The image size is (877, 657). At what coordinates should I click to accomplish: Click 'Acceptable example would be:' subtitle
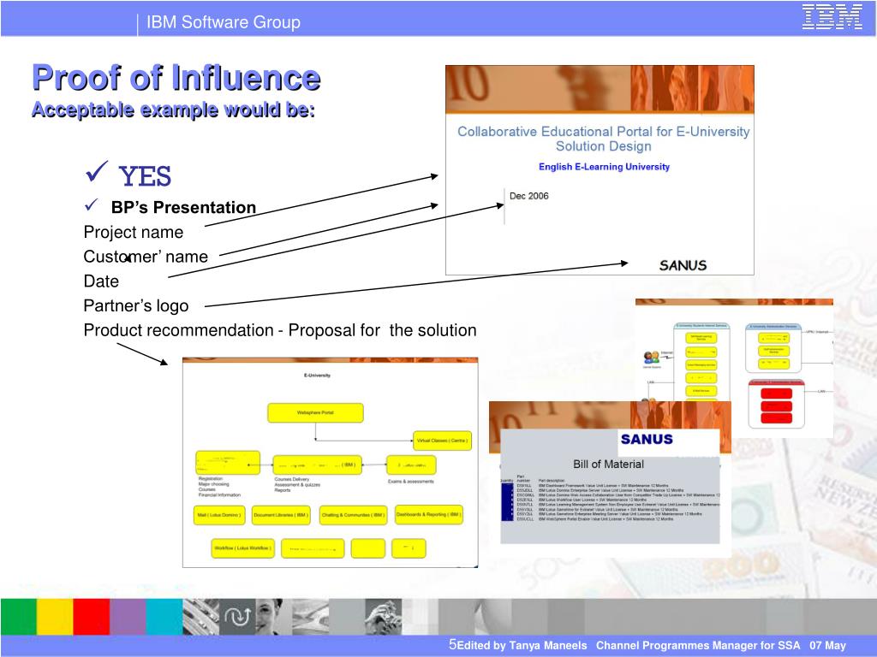(x=173, y=109)
